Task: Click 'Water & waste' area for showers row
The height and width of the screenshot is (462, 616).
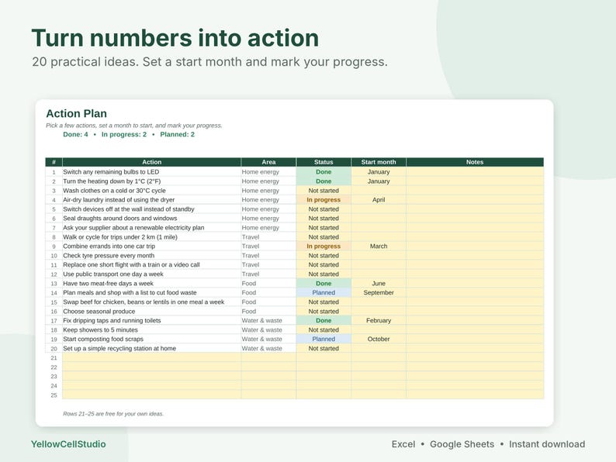Action: 268,329
